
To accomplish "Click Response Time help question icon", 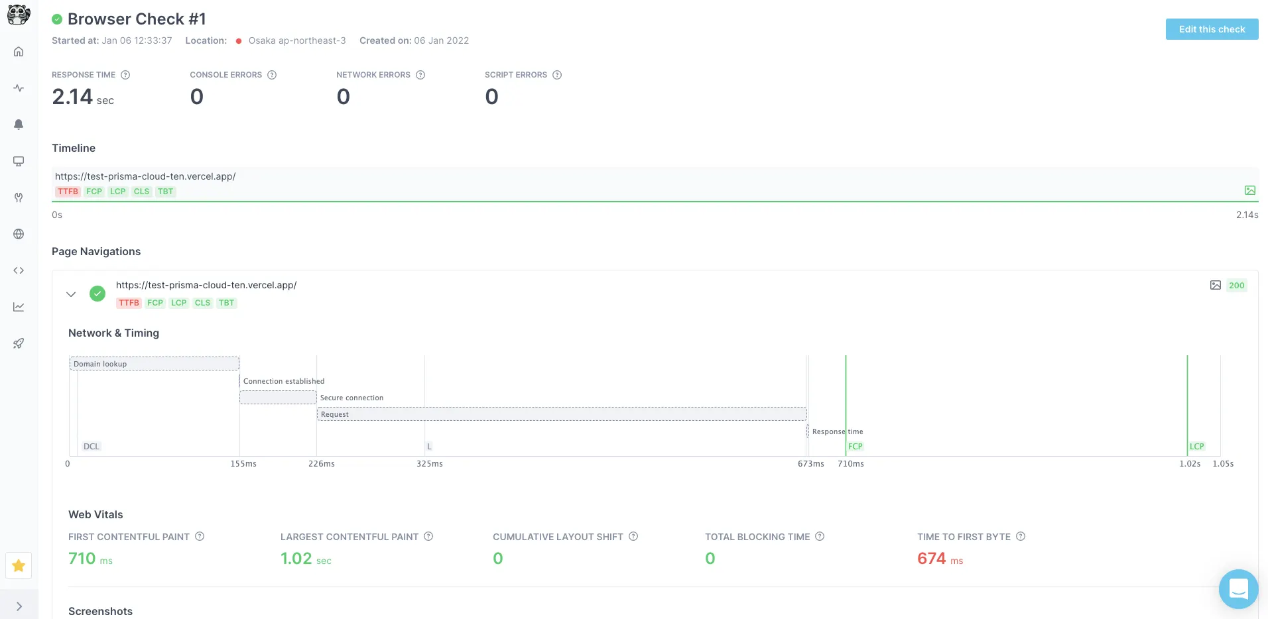I will tap(125, 75).
